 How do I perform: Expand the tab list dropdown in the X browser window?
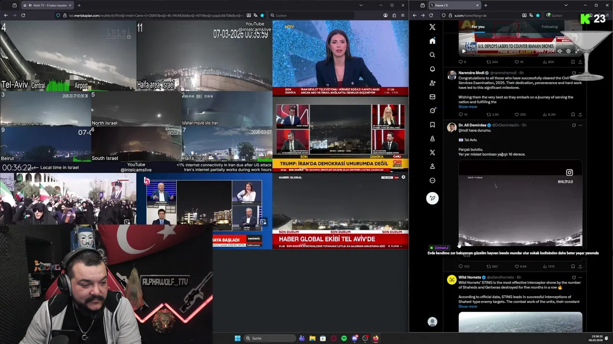[566, 5]
